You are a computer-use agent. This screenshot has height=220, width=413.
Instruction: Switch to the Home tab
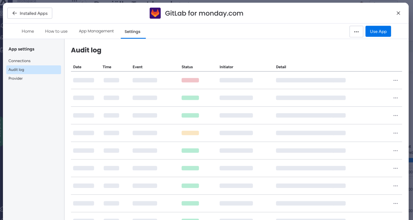tap(28, 31)
